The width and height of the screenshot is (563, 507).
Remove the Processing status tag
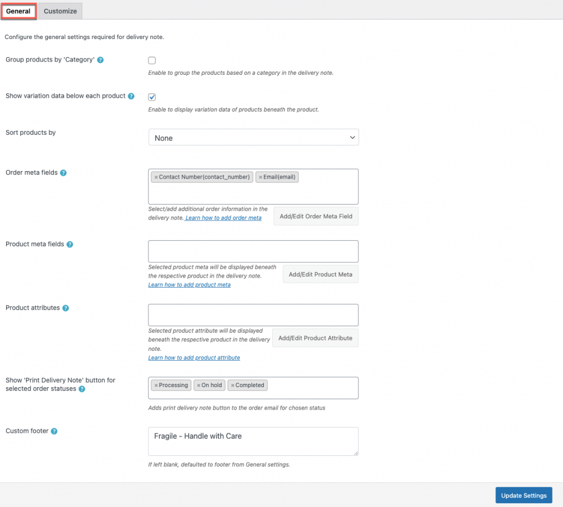click(x=156, y=385)
